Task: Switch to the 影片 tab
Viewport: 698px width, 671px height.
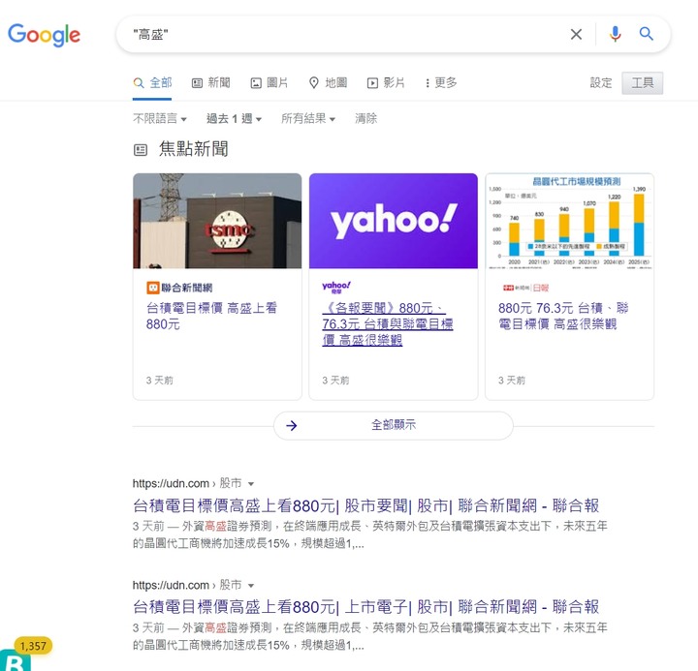Action: point(386,82)
